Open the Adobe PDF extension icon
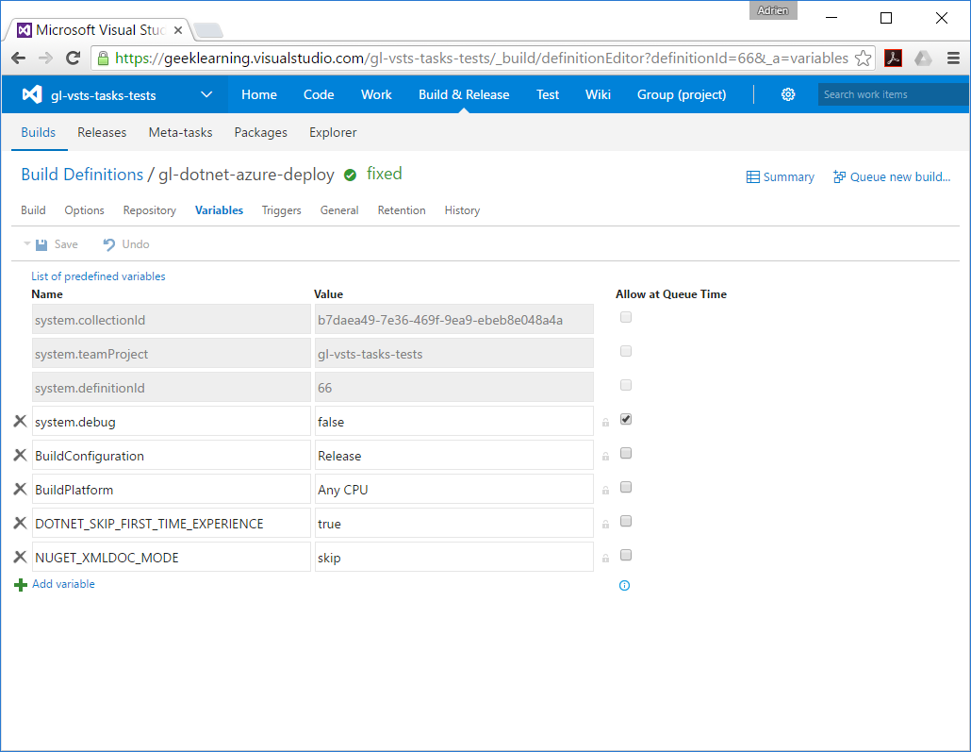Image resolution: width=971 pixels, height=752 pixels. 893,58
